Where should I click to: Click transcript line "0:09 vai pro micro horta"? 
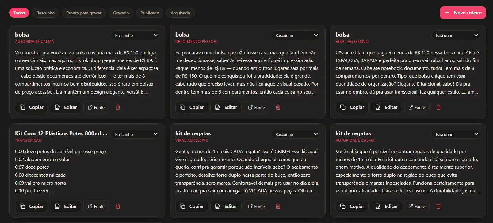(x=40, y=183)
